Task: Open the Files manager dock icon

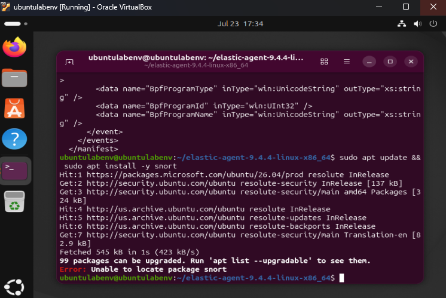Action: click(14, 78)
